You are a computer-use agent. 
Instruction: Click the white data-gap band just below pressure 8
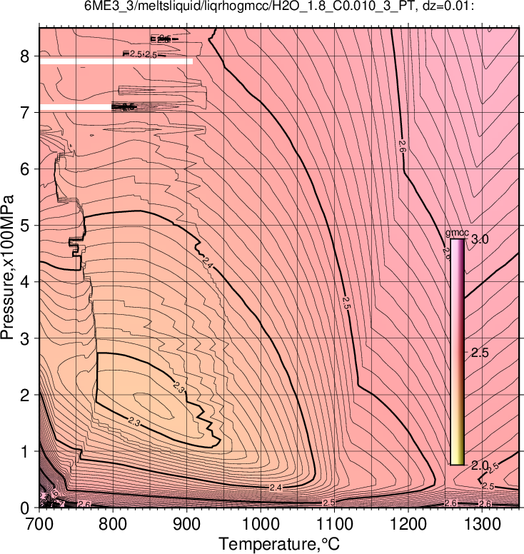click(116, 61)
